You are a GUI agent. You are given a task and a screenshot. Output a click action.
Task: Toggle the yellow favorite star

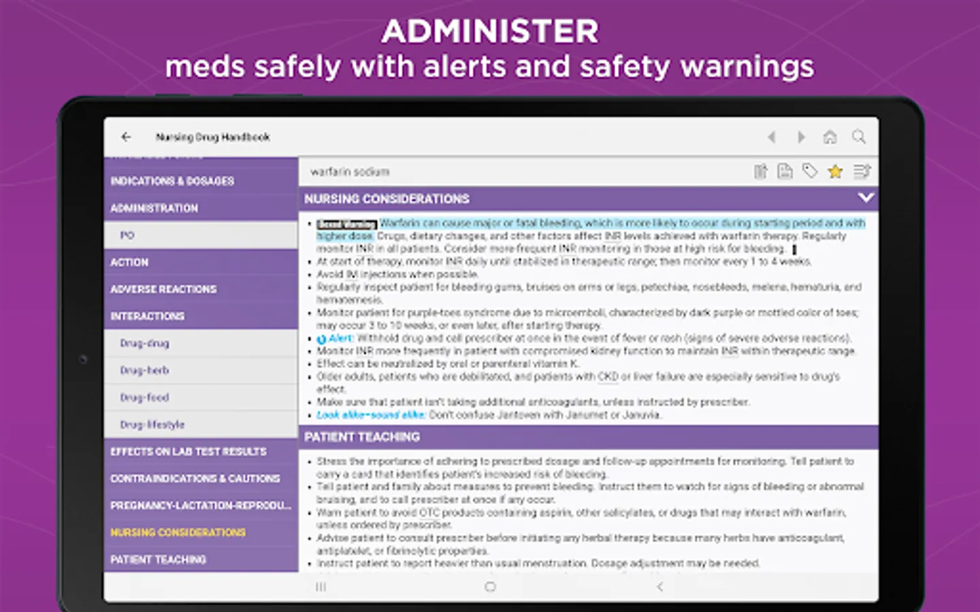[x=835, y=171]
